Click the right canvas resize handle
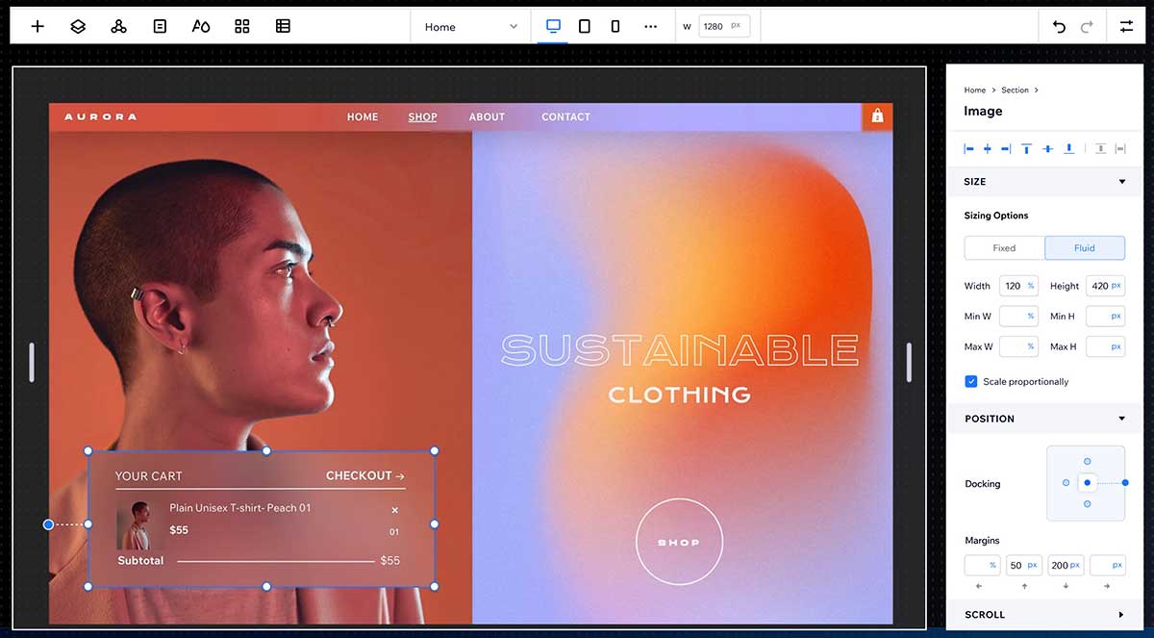The height and width of the screenshot is (638, 1154). tap(909, 362)
